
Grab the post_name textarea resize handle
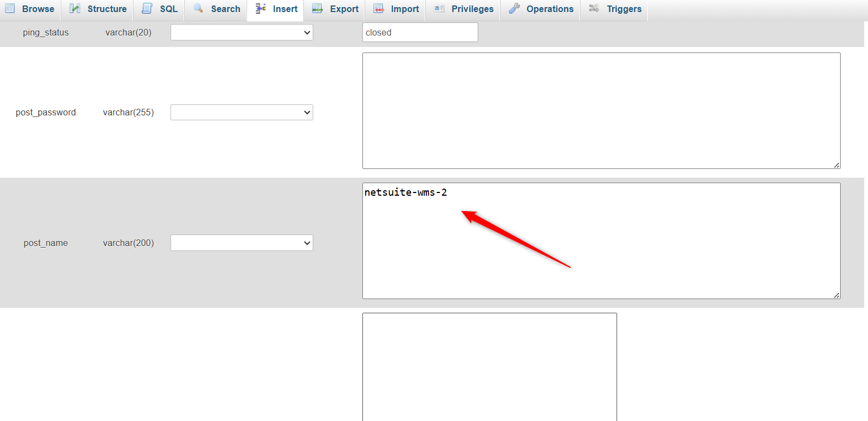(837, 295)
